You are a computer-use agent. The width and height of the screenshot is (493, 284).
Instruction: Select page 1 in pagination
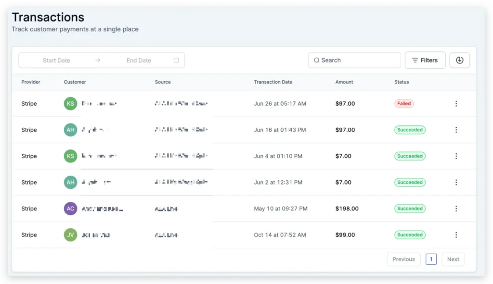(x=431, y=259)
